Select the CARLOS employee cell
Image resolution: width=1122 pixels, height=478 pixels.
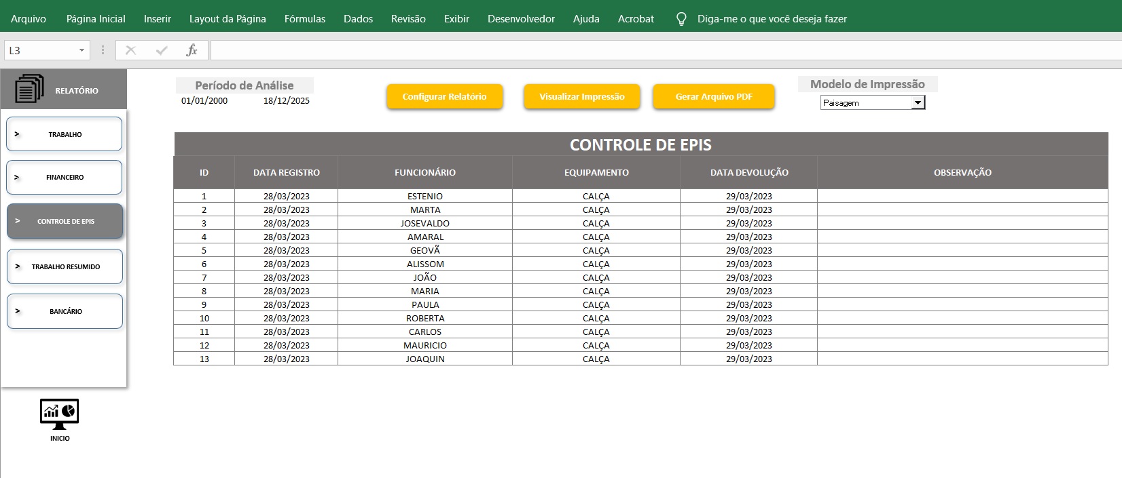pos(425,332)
